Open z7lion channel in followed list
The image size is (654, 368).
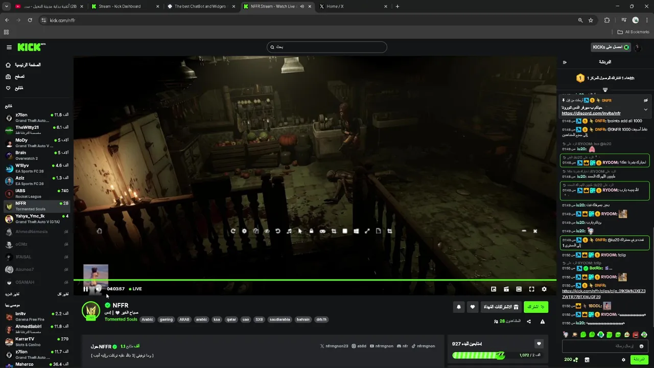coord(37,118)
